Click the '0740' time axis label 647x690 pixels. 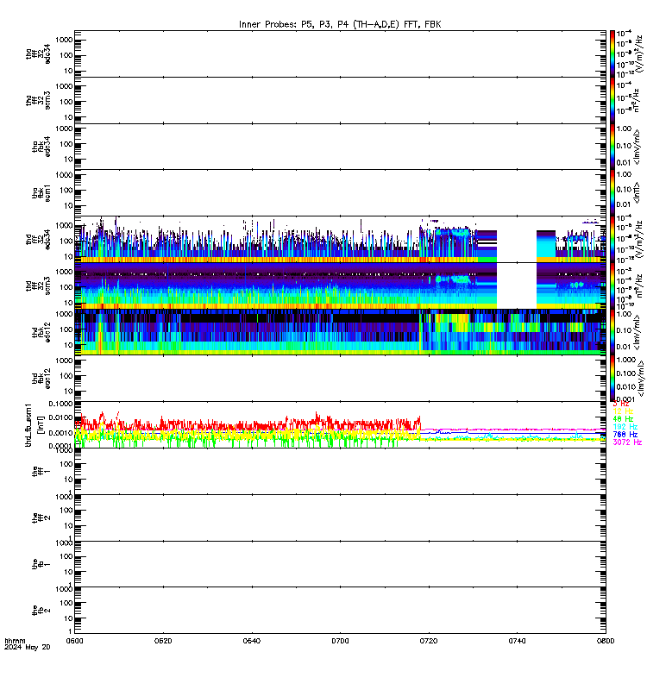[517, 641]
